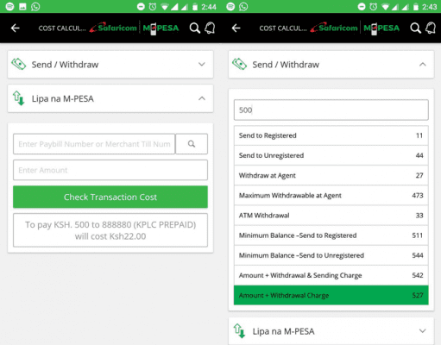Select Minimum Balance –Send to Registered row
The width and height of the screenshot is (441, 345).
[331, 235]
